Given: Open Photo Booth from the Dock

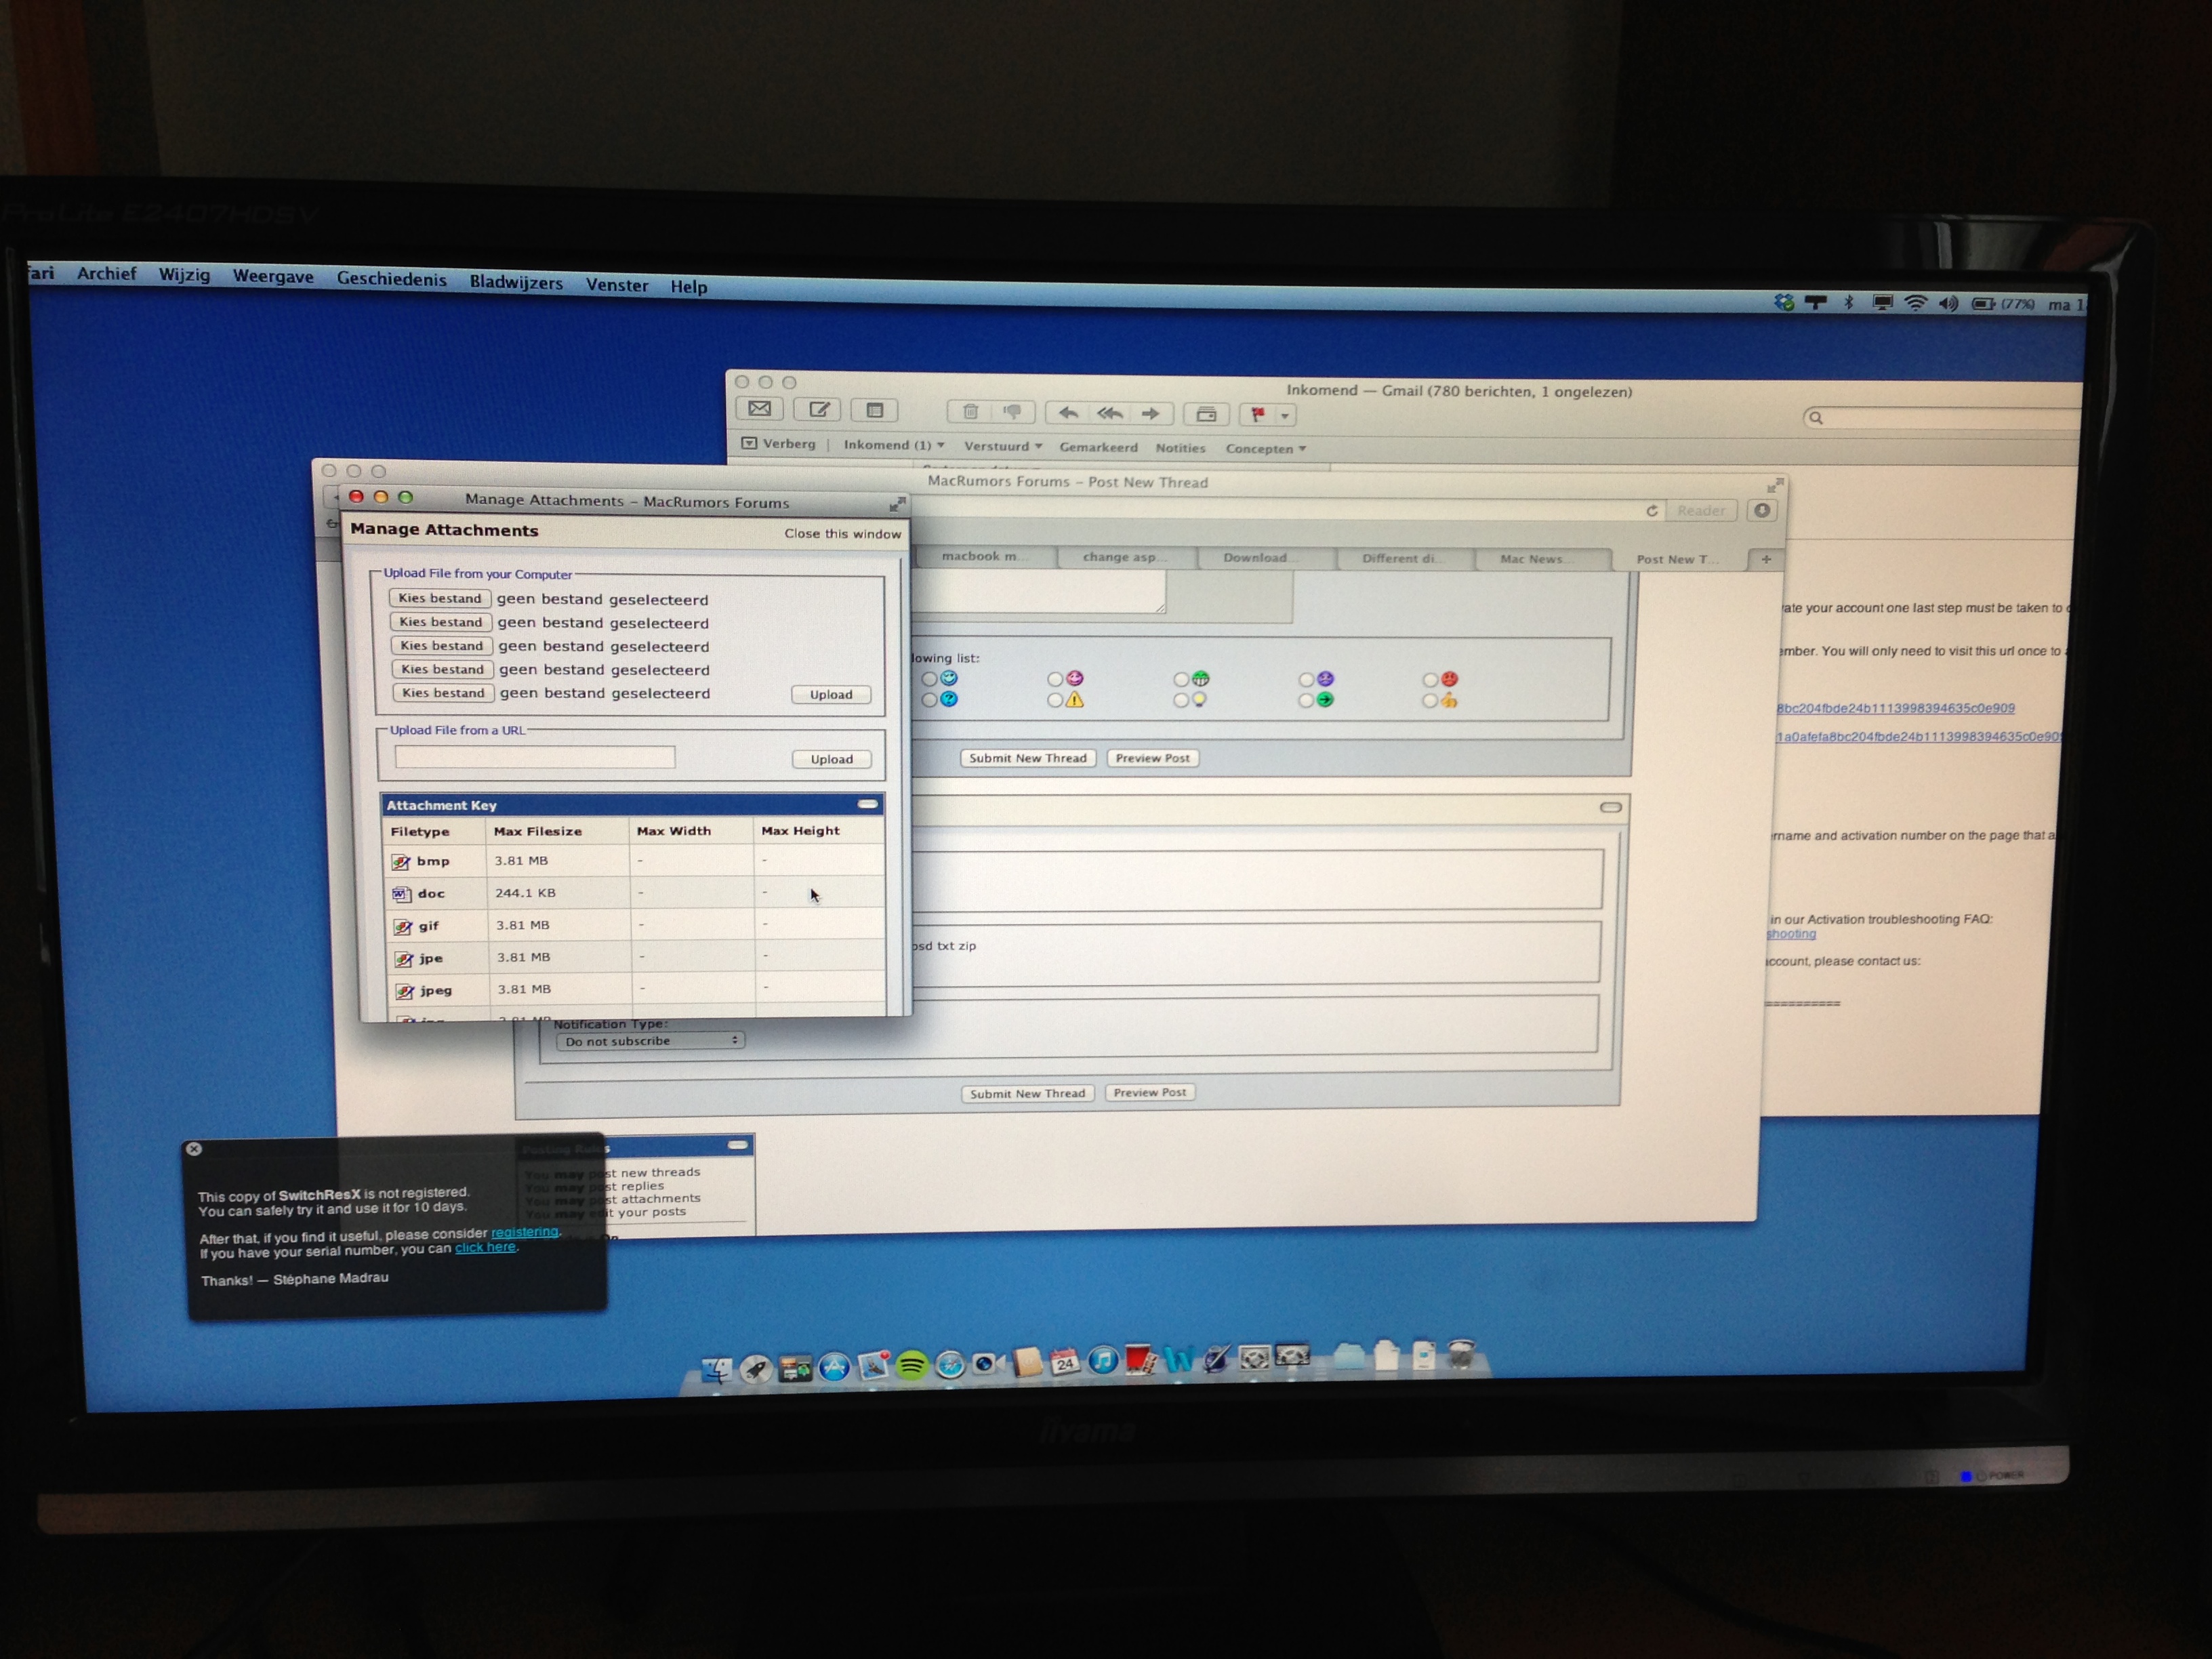Looking at the screenshot, I should pos(1141,1360).
